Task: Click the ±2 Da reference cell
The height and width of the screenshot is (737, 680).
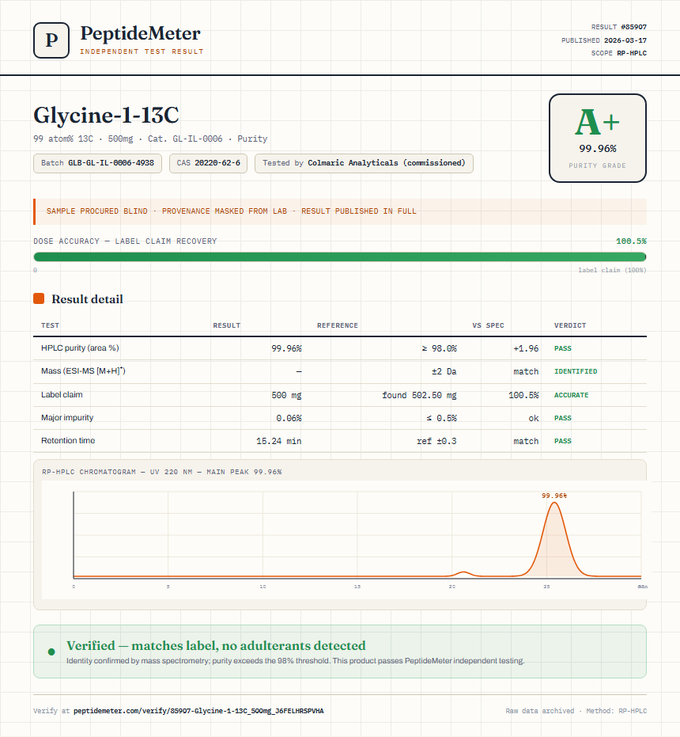Action: pos(444,371)
